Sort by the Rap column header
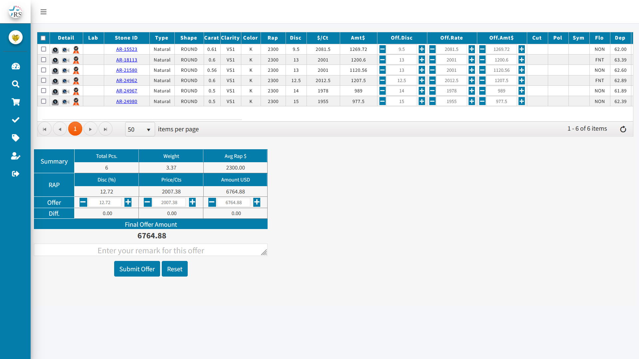 pos(273,38)
